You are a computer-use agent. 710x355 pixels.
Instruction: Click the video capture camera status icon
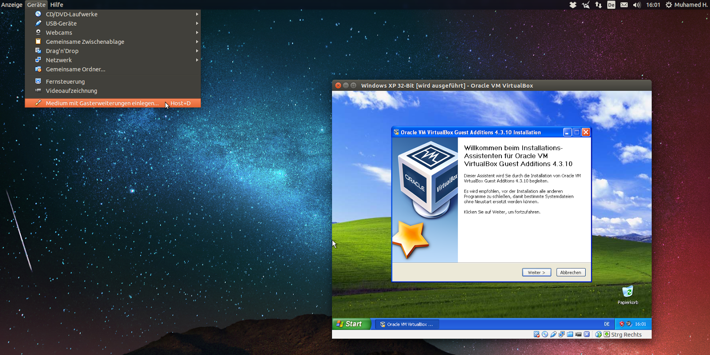[x=578, y=334]
